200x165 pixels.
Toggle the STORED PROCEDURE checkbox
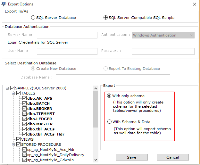(x=18, y=144)
